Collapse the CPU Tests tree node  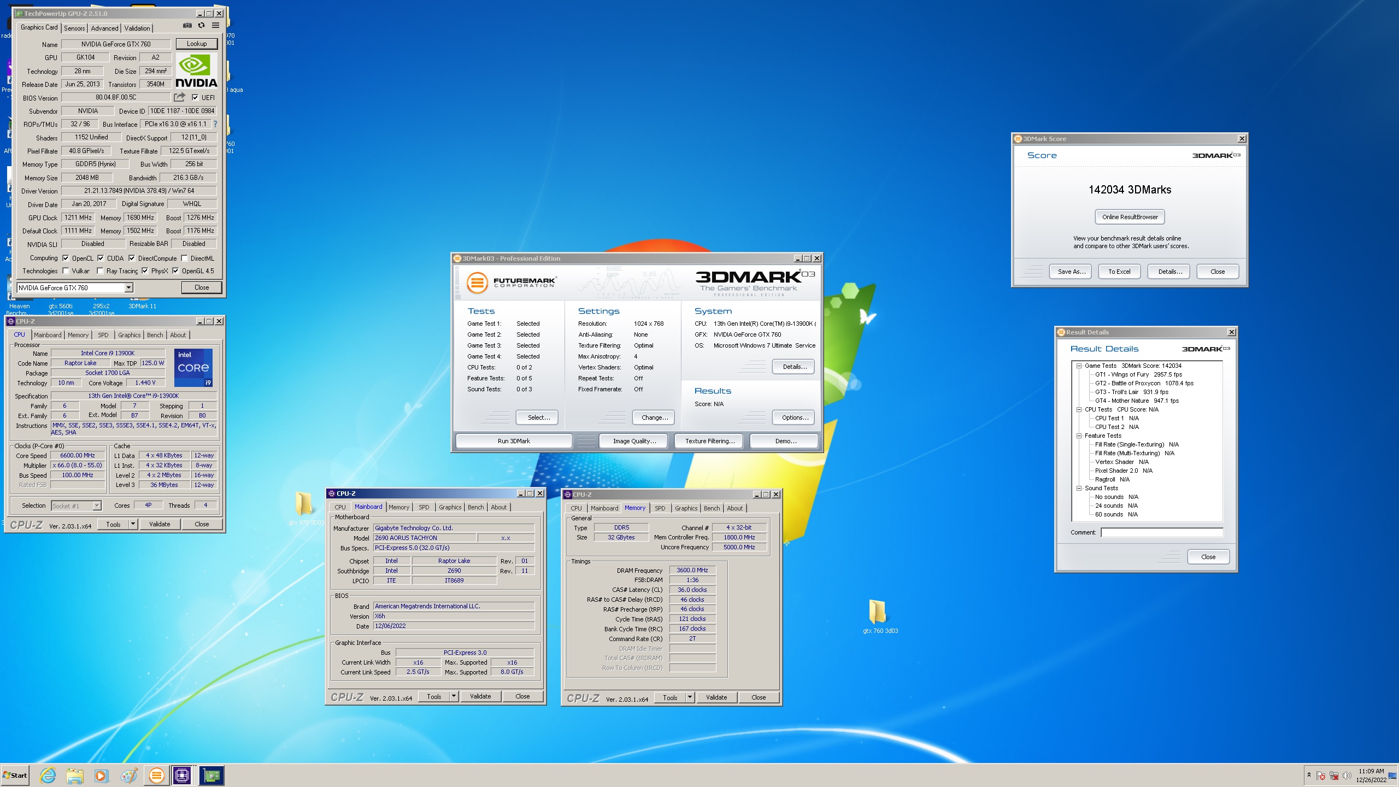(1079, 410)
